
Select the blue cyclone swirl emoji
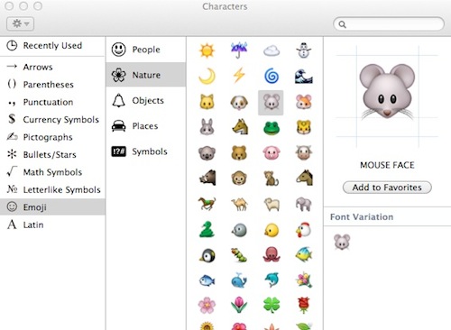point(272,76)
